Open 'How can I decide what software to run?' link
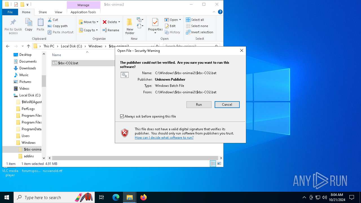Viewport: 361px width, 203px height. coord(164,138)
